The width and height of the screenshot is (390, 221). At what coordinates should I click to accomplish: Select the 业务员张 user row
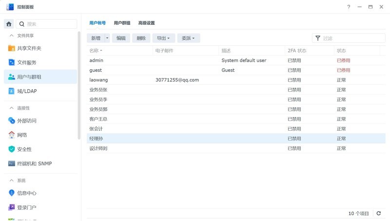coord(236,90)
